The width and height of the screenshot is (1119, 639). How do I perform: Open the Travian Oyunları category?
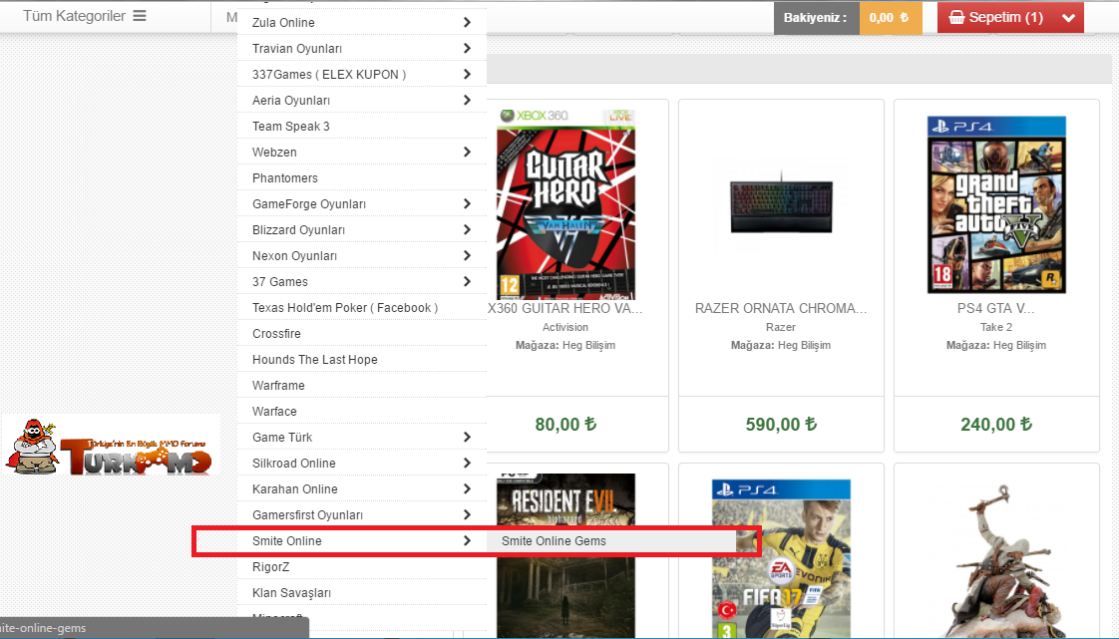click(297, 49)
